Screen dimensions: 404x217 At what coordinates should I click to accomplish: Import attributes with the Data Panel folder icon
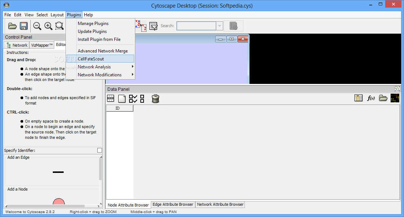(x=383, y=98)
